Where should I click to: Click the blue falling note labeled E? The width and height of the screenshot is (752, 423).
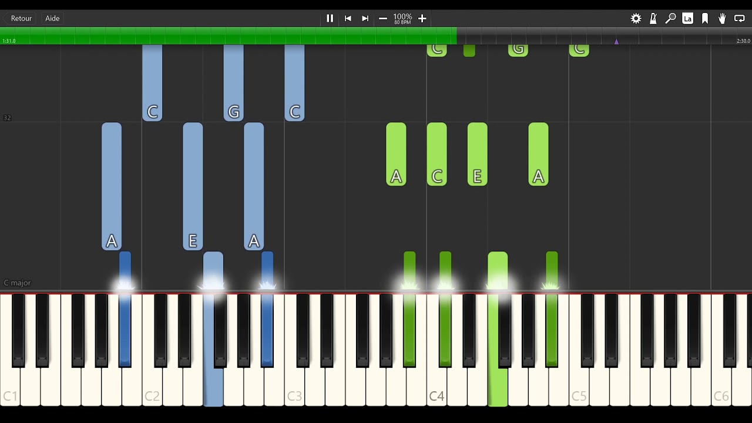tap(193, 186)
